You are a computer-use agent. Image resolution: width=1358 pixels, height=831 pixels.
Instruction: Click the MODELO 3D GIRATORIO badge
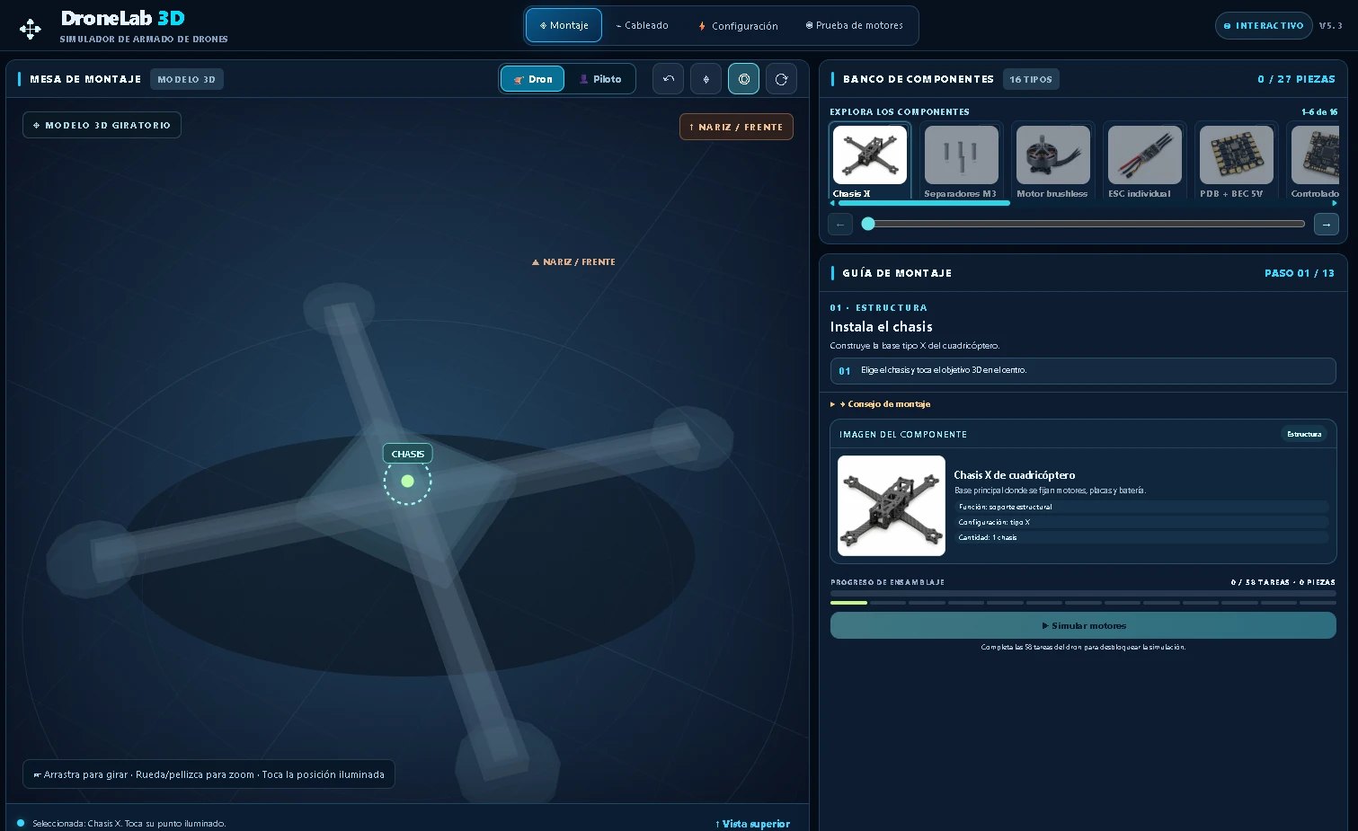point(102,125)
